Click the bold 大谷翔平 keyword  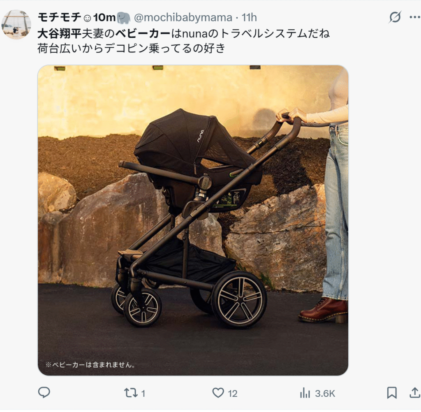pyautogui.click(x=59, y=34)
